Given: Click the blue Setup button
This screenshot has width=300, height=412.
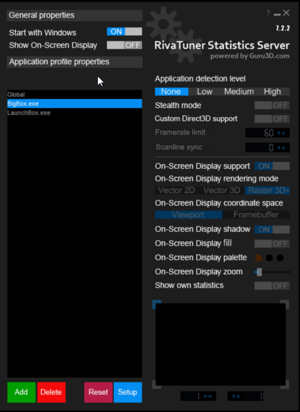Looking at the screenshot, I should click(x=128, y=392).
